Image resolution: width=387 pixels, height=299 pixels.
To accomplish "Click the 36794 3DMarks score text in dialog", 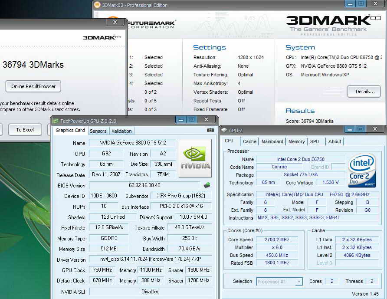I will (x=33, y=65).
